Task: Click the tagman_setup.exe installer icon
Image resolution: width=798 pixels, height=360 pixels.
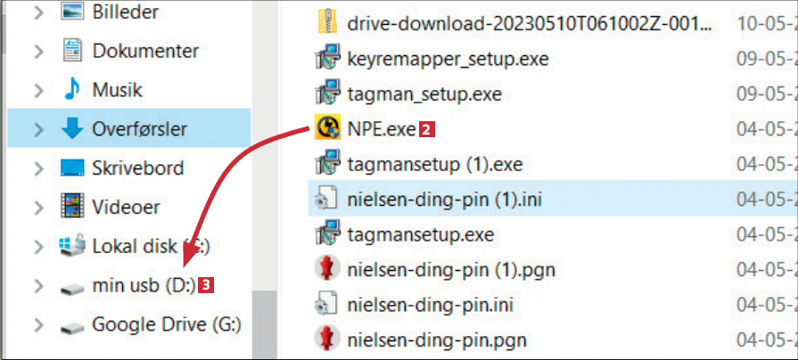Action: tap(327, 93)
